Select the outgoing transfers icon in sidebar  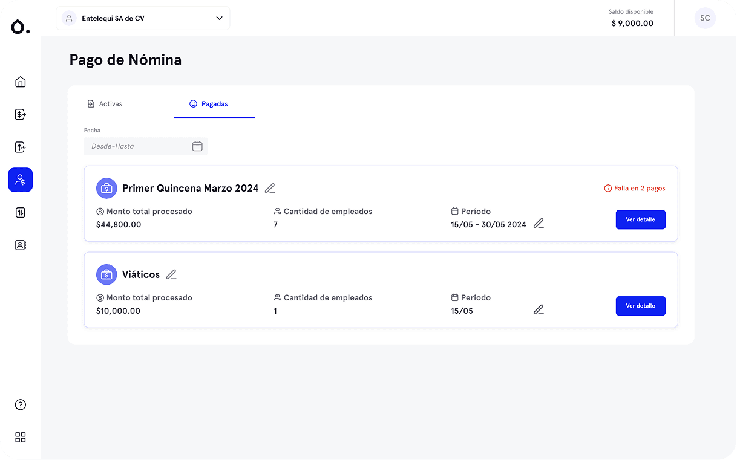(x=20, y=114)
